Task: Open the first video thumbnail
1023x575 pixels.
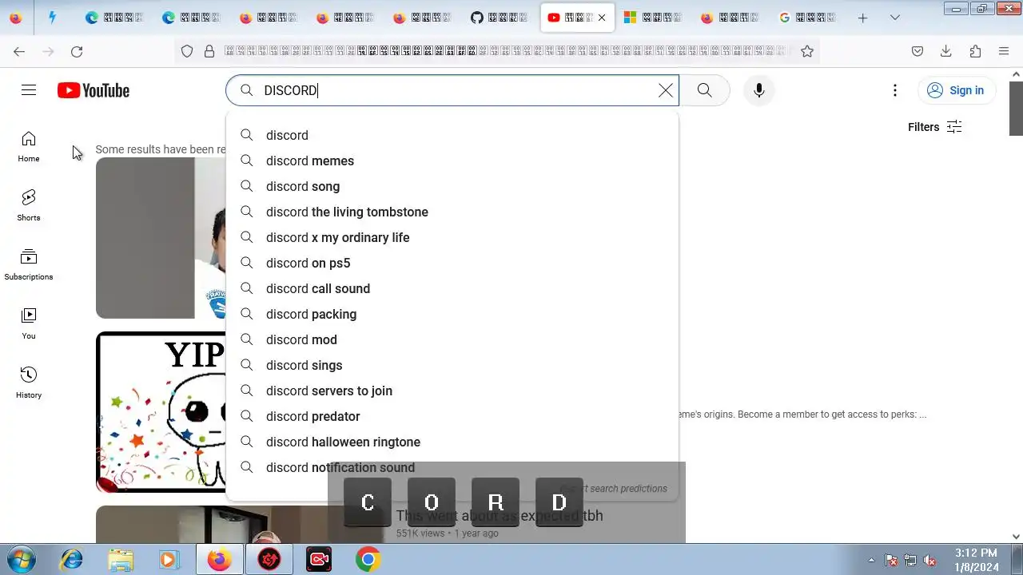Action: tap(161, 238)
